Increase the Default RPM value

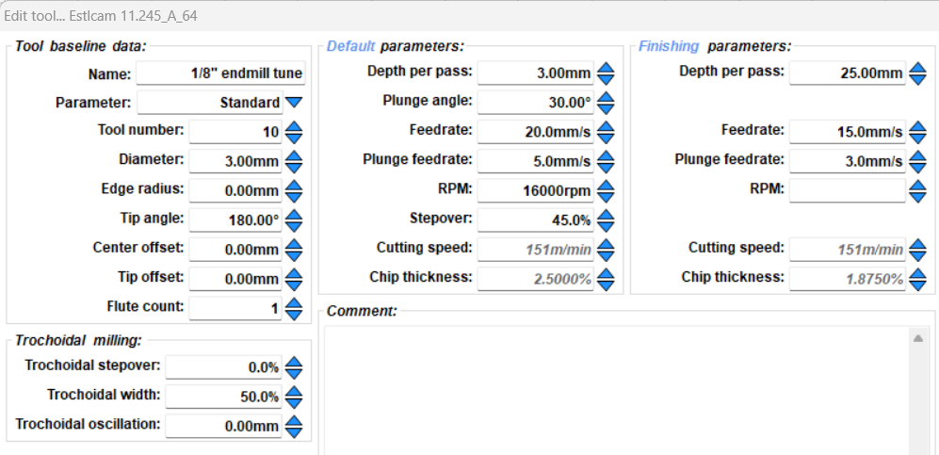tap(606, 186)
